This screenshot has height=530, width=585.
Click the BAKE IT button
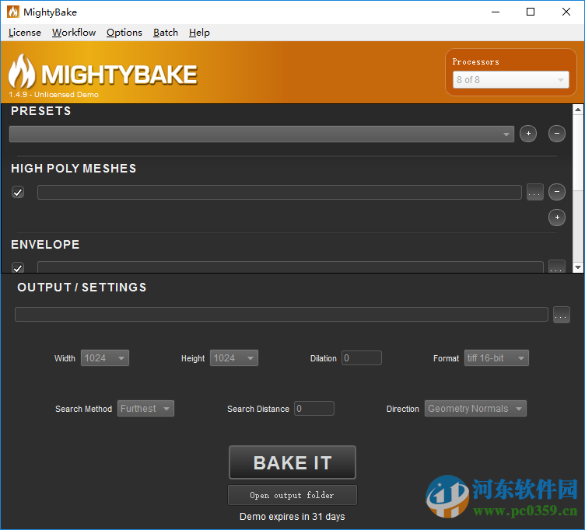292,462
